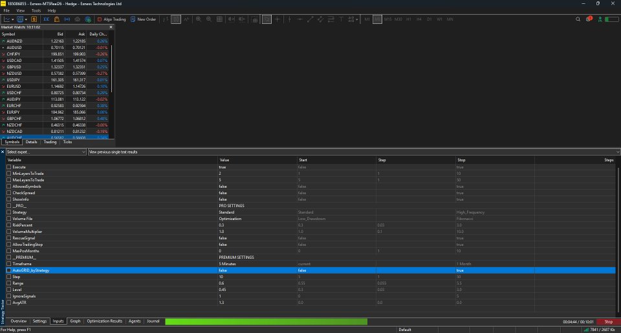Click the Value column header

click(257, 160)
